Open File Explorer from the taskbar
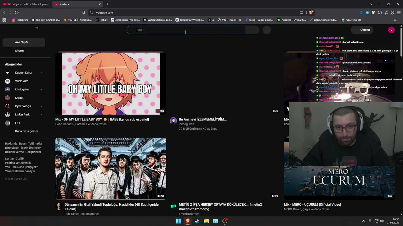The height and width of the screenshot is (226, 403). (206, 221)
